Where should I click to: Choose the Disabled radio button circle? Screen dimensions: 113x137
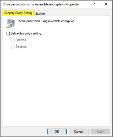13,47
